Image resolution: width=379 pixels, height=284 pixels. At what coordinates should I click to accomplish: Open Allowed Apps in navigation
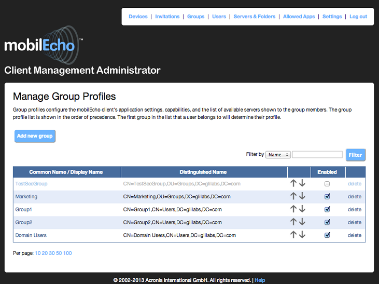tap(299, 17)
